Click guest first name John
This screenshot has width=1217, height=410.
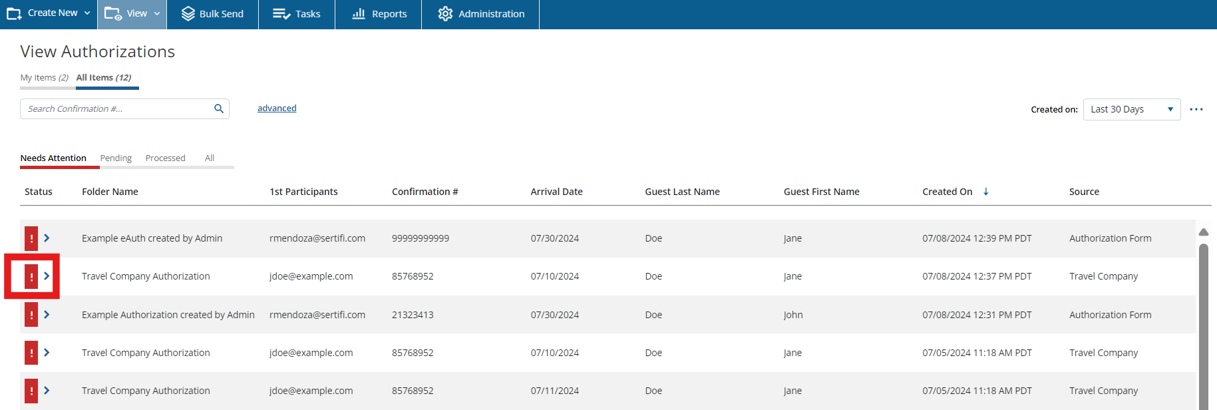pos(793,315)
